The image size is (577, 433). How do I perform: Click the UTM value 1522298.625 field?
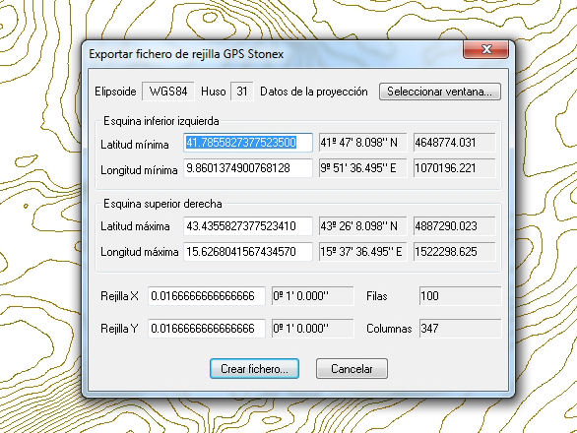(455, 252)
